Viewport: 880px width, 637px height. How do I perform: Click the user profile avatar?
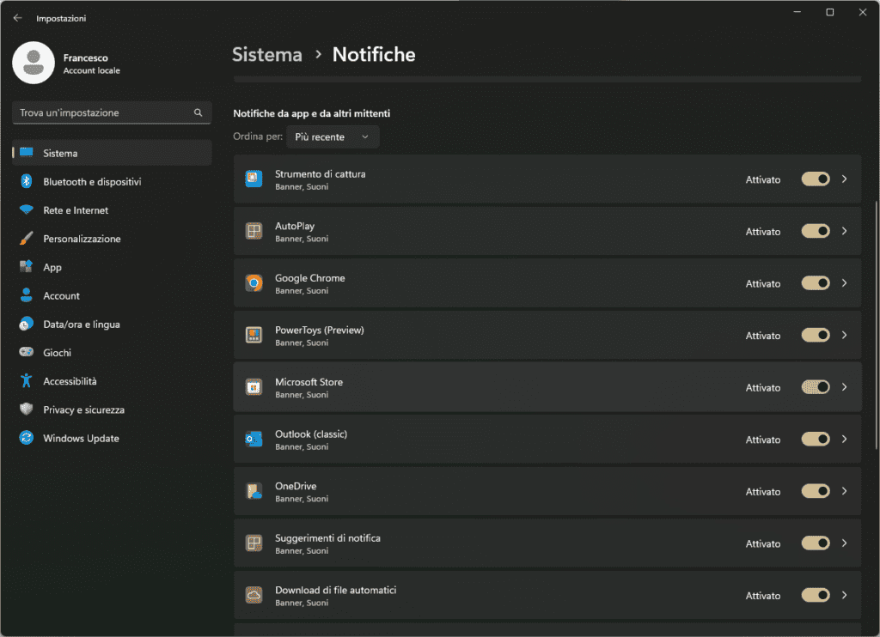[34, 64]
